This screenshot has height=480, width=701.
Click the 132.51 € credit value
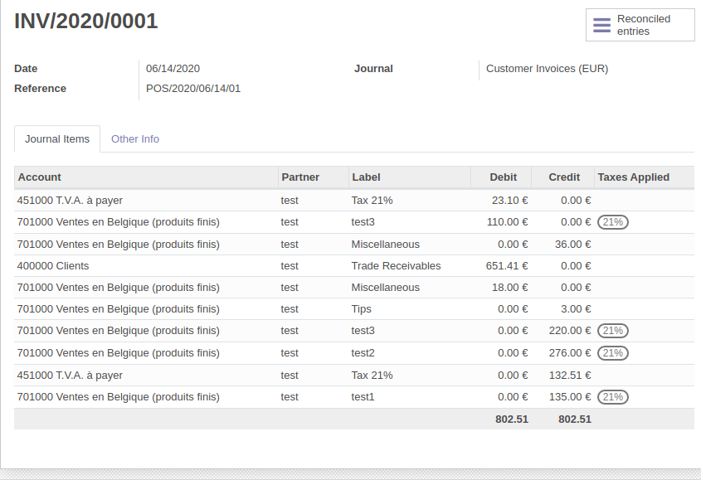[570, 375]
